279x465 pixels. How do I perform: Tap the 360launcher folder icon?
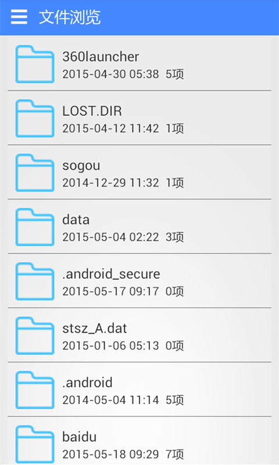[x=35, y=64]
